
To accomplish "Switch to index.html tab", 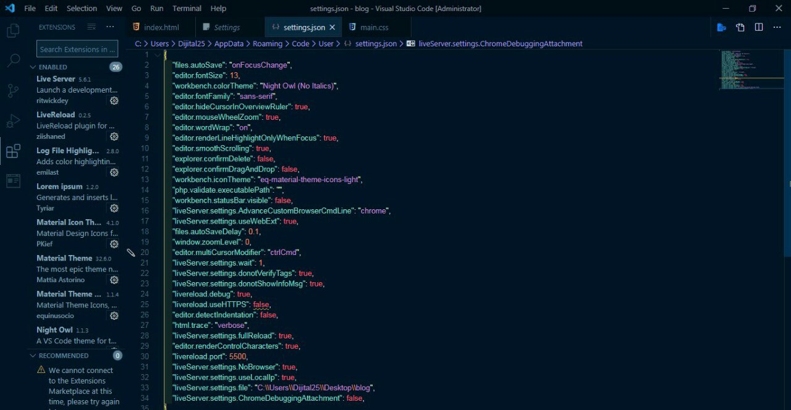I will click(160, 27).
